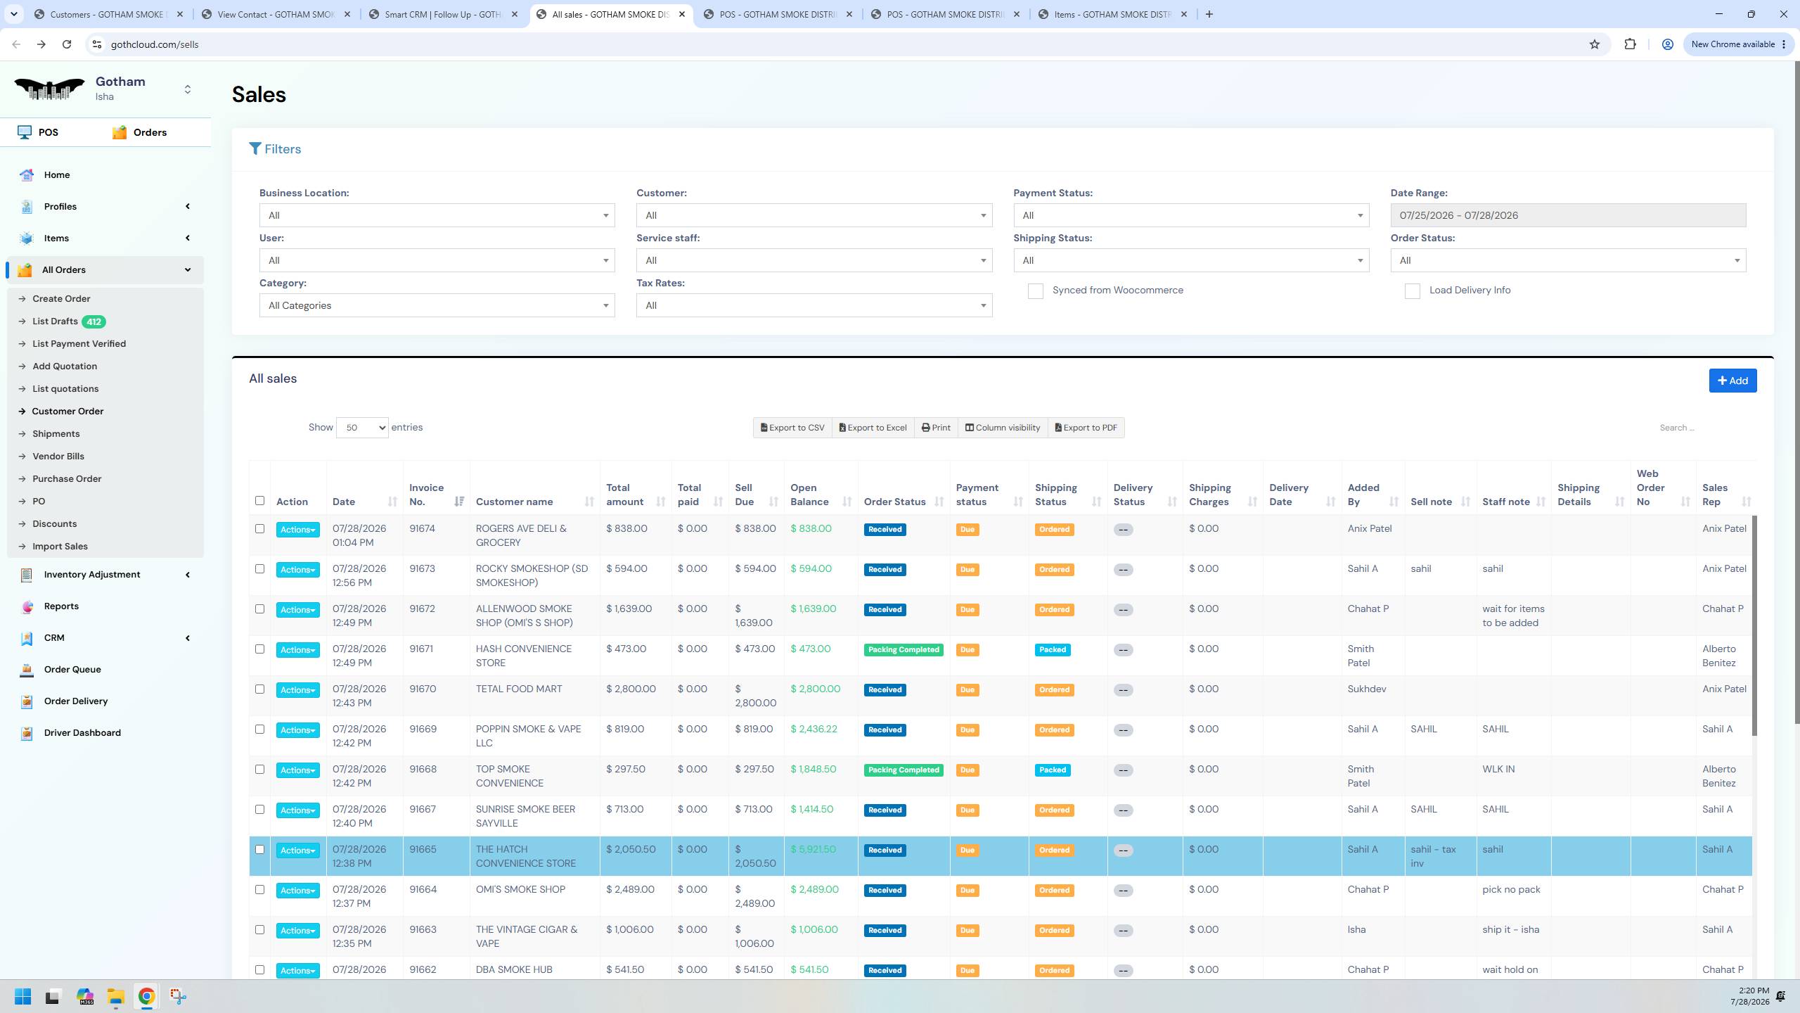The image size is (1800, 1013).
Task: Open the Driver Dashboard icon
Action: point(27,733)
